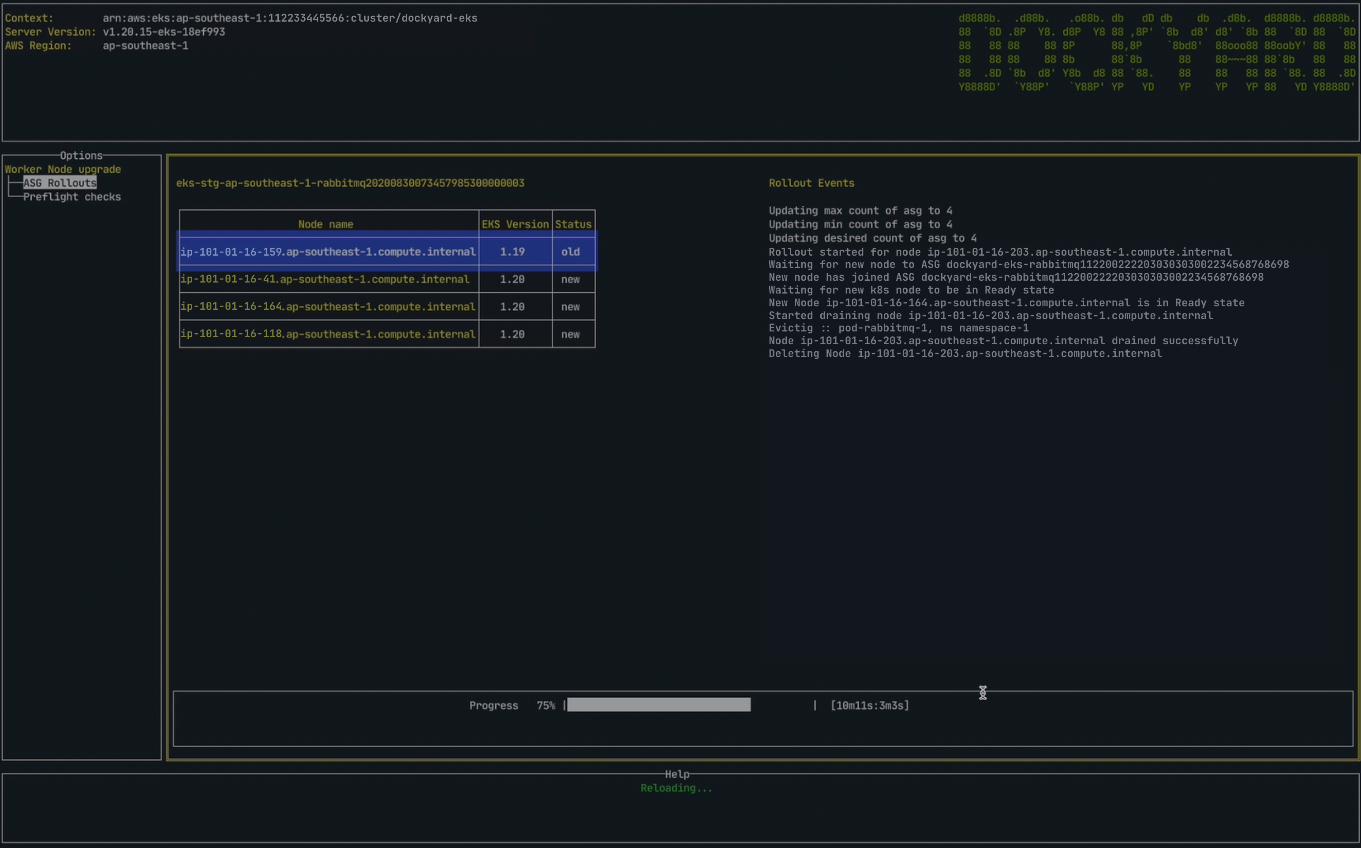The image size is (1361, 848).
Task: Click Worker Node upgrade tree root
Action: tap(63, 169)
